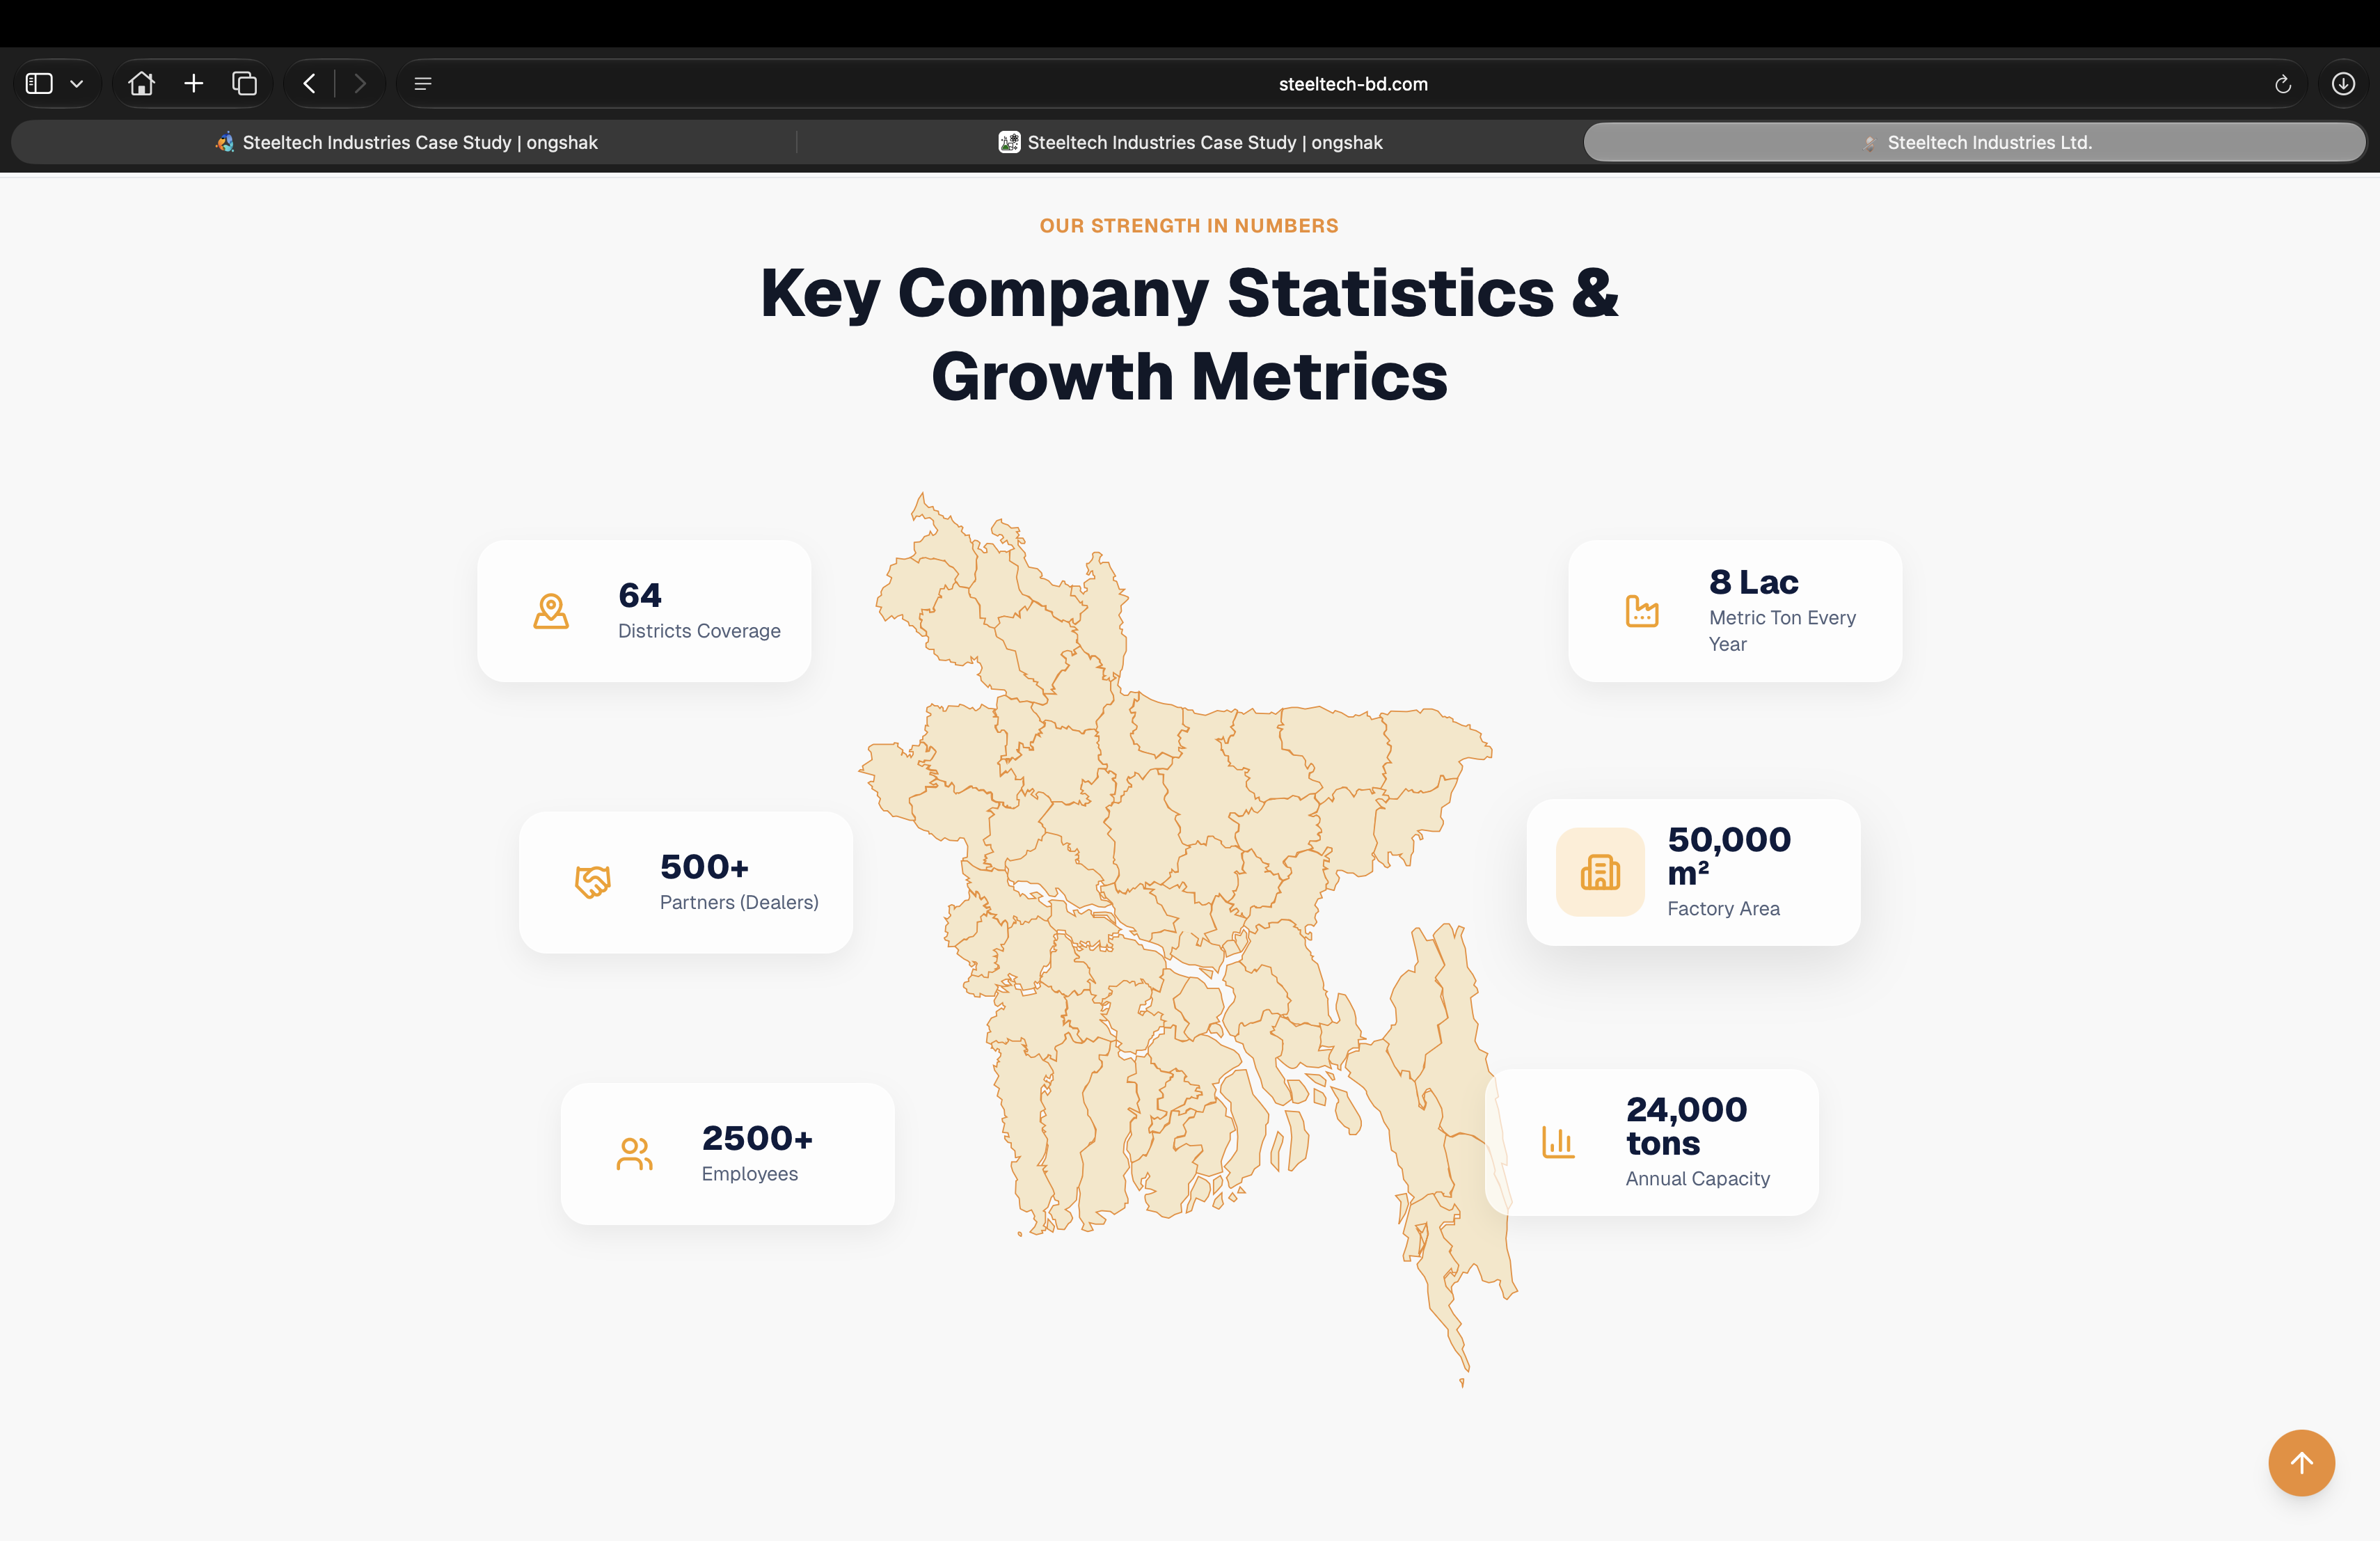Screen dimensions: 2380x1541
Task: Click the '500+' partners figure
Action: [x=704, y=866]
